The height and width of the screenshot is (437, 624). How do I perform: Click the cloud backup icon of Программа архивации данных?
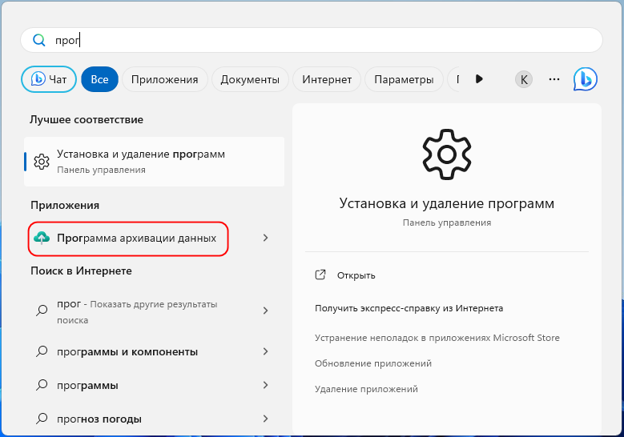(42, 239)
